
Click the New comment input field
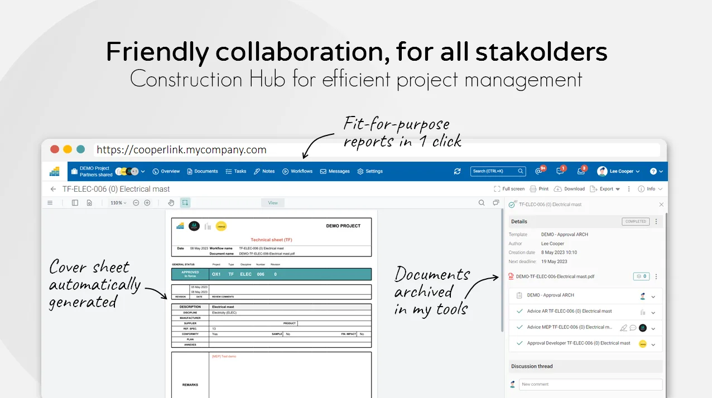tap(590, 384)
